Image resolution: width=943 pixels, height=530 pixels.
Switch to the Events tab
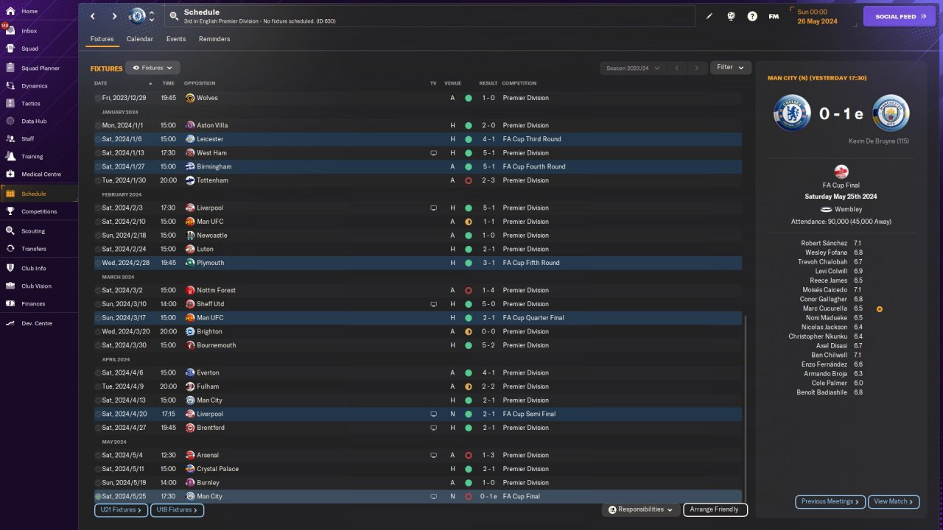point(176,39)
